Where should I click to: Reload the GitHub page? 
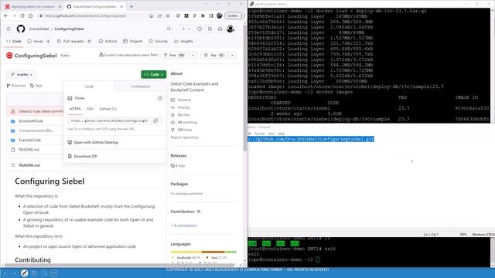[x=22, y=15]
